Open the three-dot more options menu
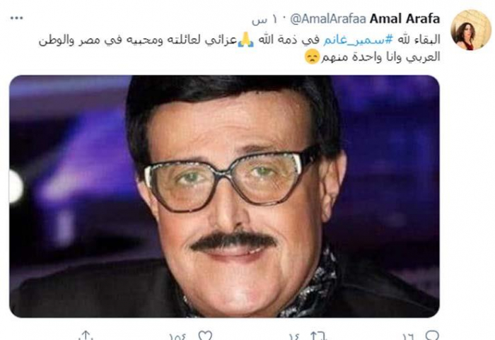The width and height of the screenshot is (495, 340). (x=16, y=18)
